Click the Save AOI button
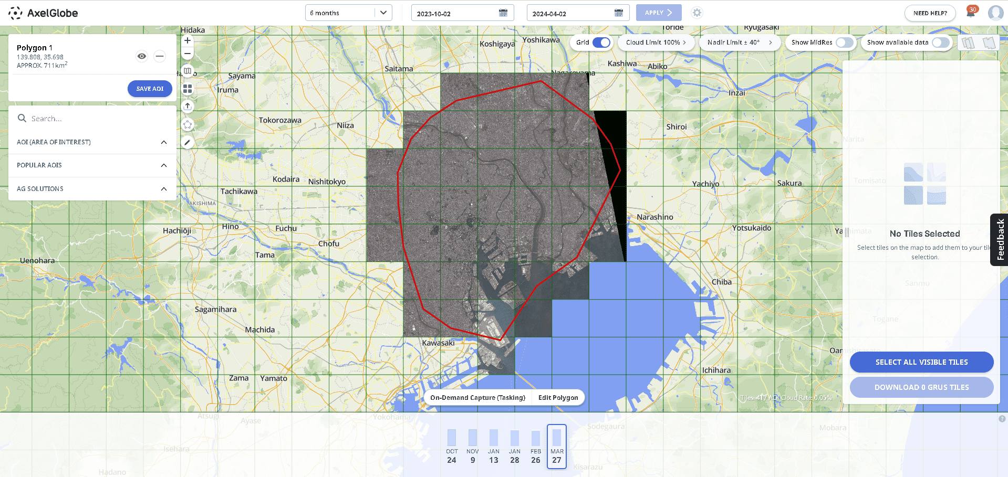This screenshot has width=1008, height=477. 150,89
